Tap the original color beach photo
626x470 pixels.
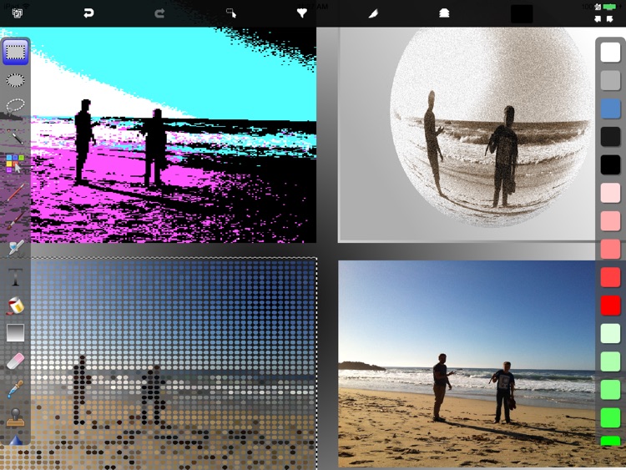[x=467, y=364]
